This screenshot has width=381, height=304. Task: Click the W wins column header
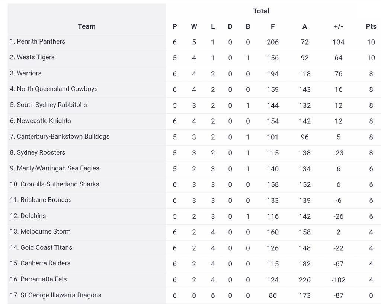(194, 26)
